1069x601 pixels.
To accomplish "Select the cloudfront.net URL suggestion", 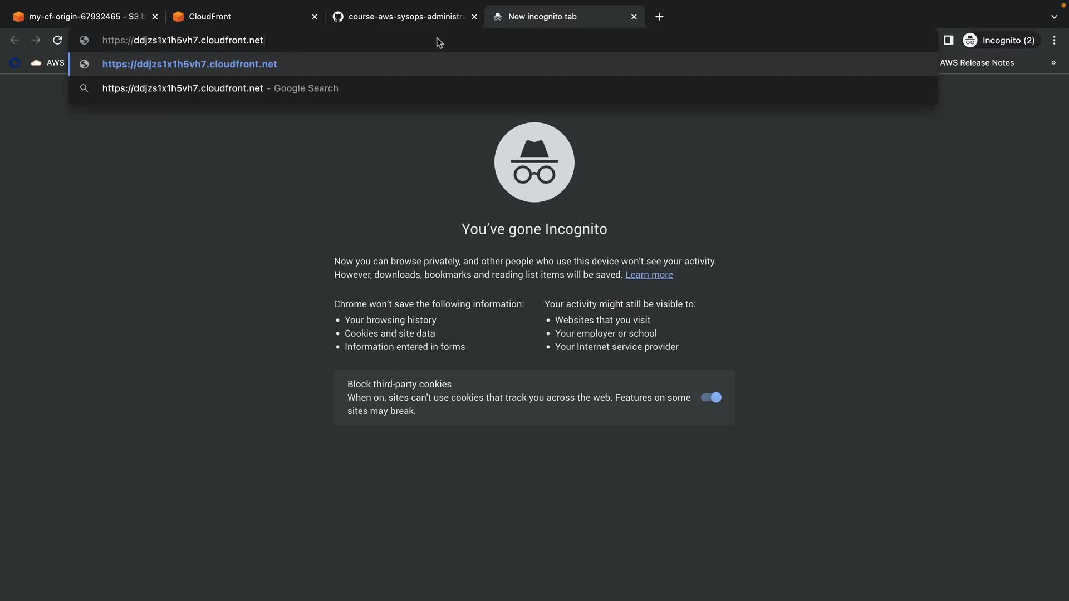I will (189, 64).
